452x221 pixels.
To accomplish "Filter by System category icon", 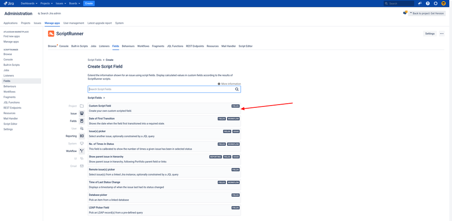I will click(81, 143).
